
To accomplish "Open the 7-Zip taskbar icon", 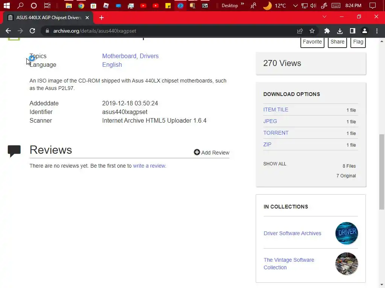I will click(x=205, y=5).
